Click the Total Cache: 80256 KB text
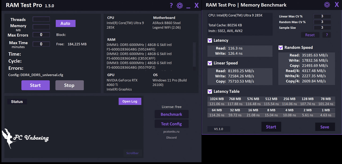 tap(225, 25)
